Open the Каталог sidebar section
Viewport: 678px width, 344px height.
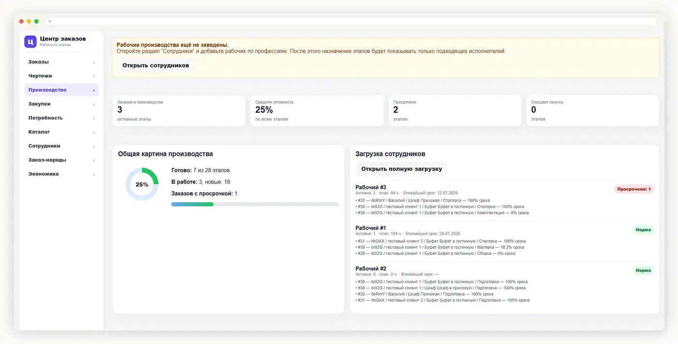62,132
